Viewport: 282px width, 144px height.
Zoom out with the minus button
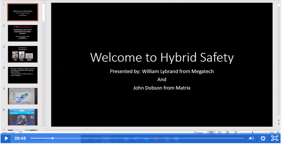coord(242,133)
